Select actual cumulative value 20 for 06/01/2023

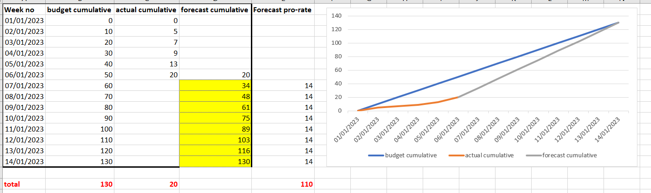pyautogui.click(x=146, y=75)
